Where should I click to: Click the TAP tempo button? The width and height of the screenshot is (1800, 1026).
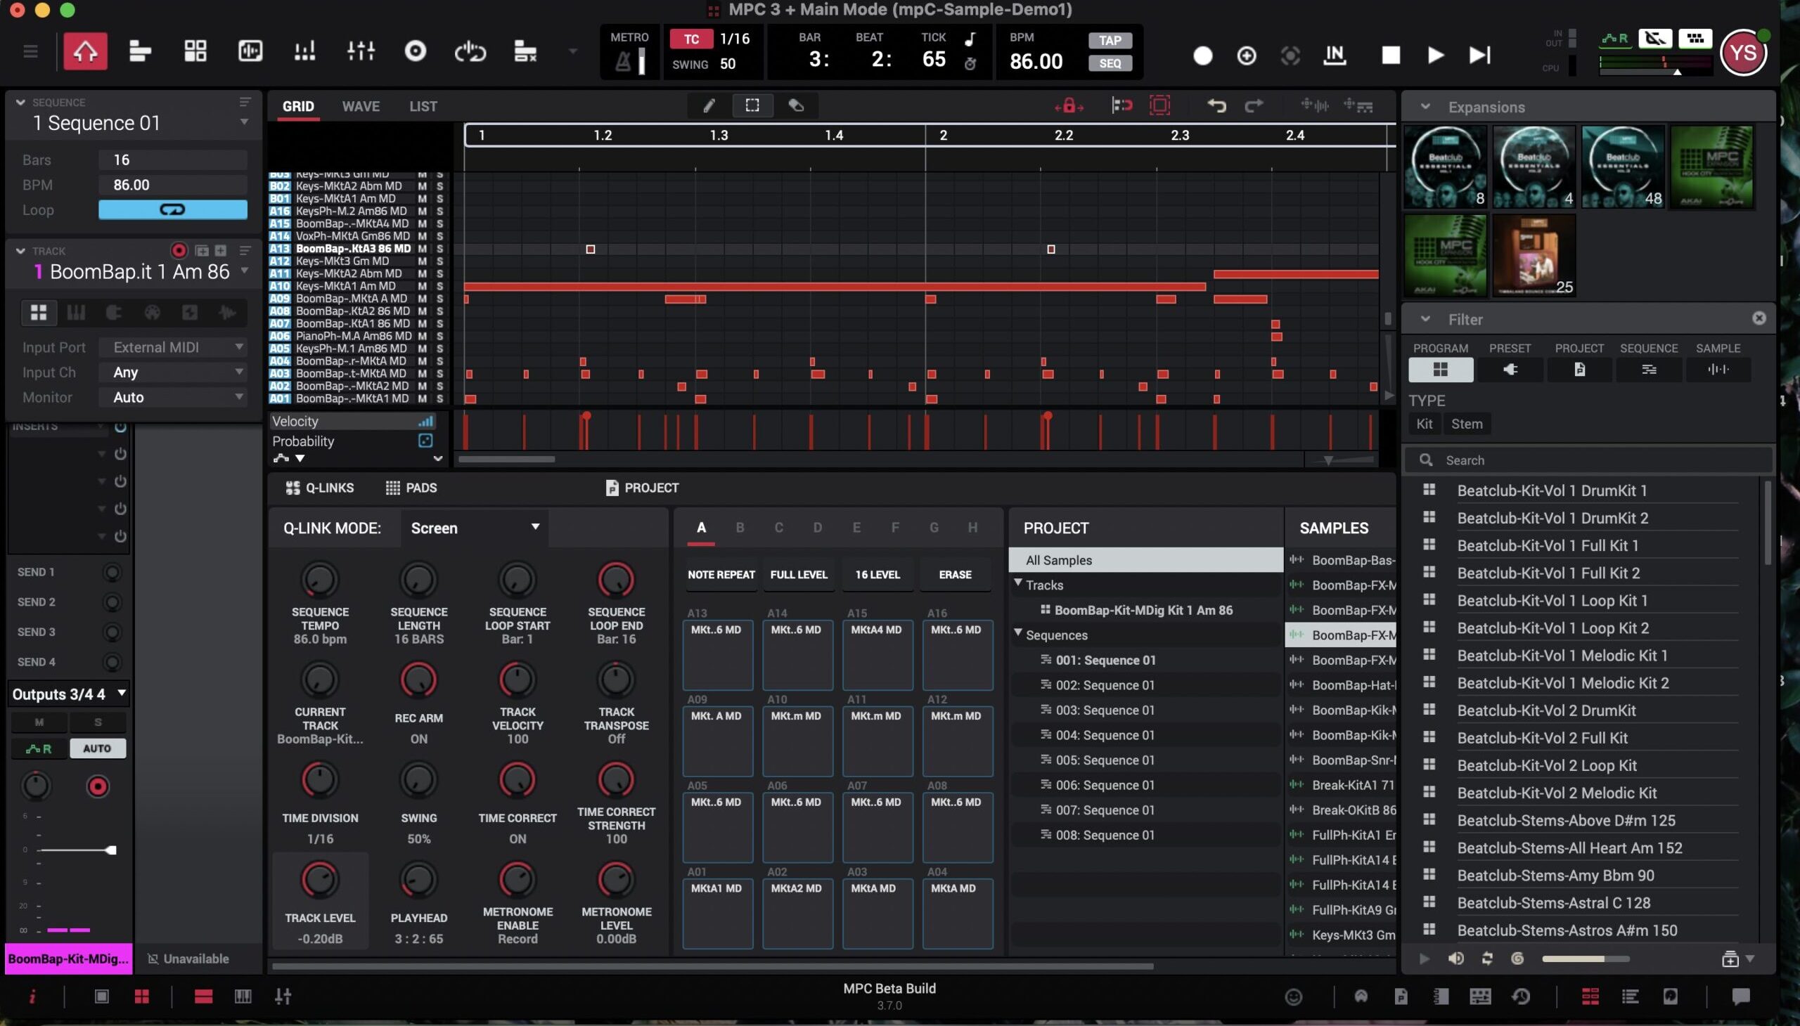pyautogui.click(x=1110, y=40)
